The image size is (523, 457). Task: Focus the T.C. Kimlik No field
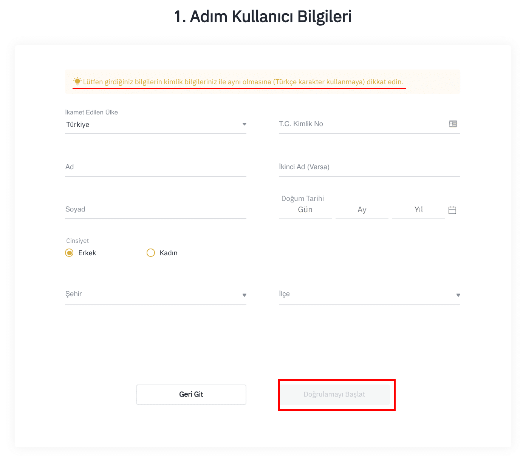click(361, 124)
